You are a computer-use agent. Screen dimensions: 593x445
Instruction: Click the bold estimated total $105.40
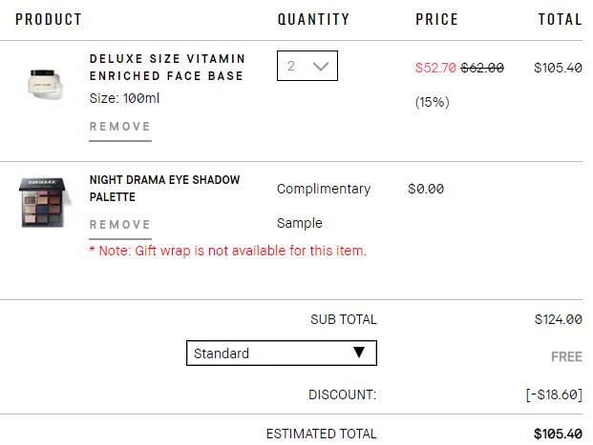[x=558, y=434]
